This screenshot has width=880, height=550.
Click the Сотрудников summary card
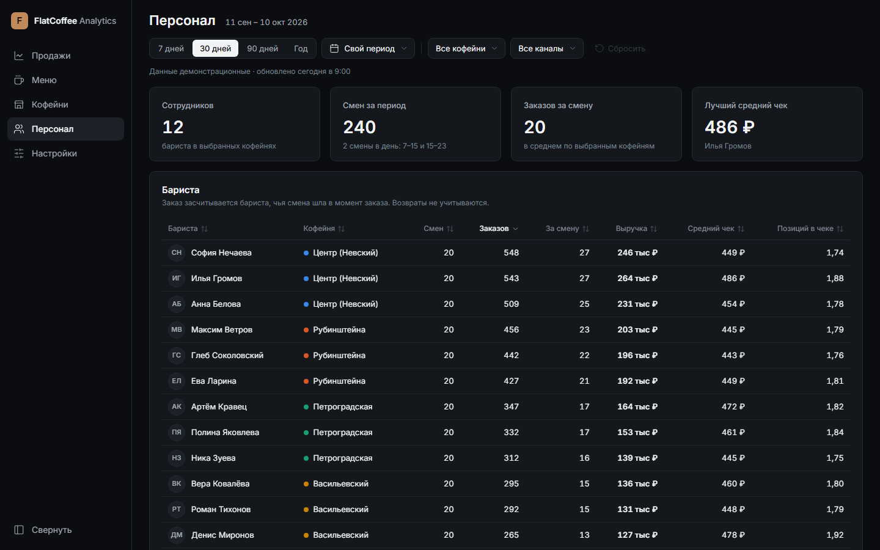(x=235, y=124)
